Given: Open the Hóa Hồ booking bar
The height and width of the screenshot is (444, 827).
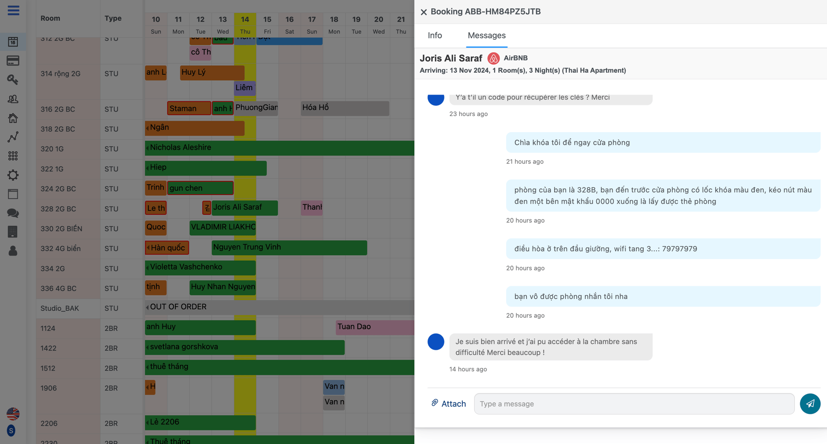Looking at the screenshot, I should click(x=345, y=108).
